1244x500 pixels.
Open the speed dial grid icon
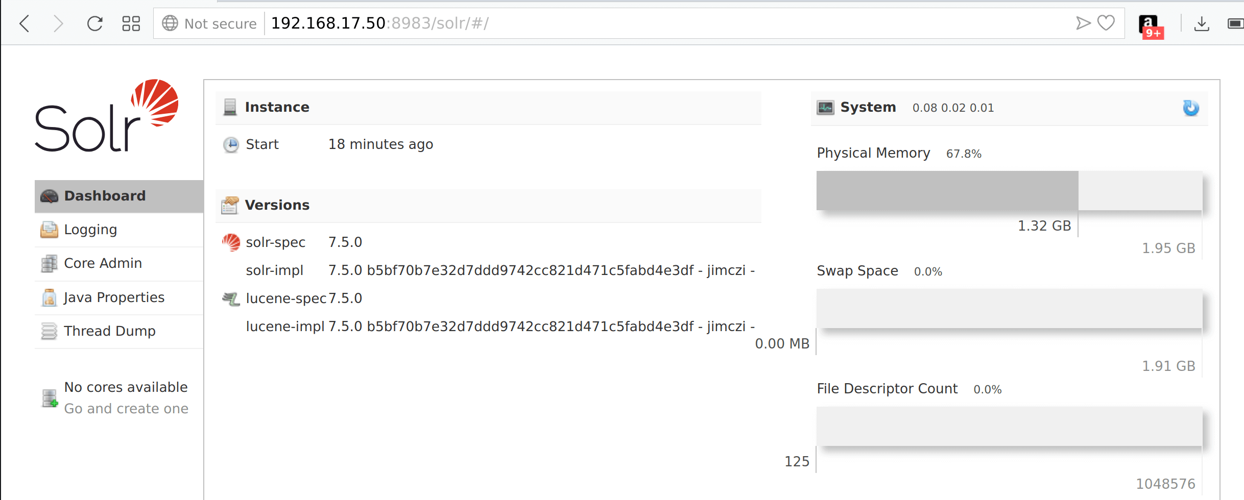click(131, 23)
